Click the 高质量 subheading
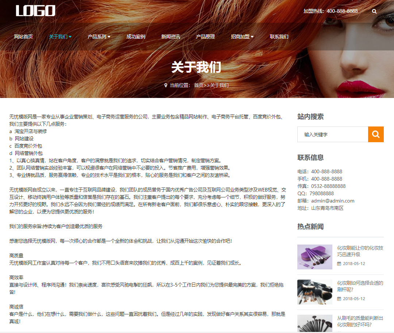394x333 pixels. click(16, 256)
